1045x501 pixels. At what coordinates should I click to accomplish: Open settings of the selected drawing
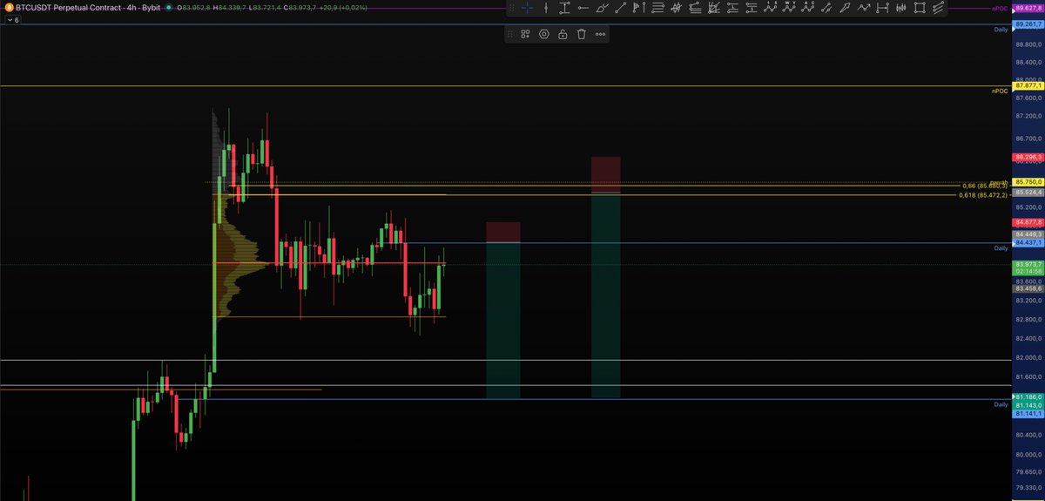pyautogui.click(x=544, y=34)
